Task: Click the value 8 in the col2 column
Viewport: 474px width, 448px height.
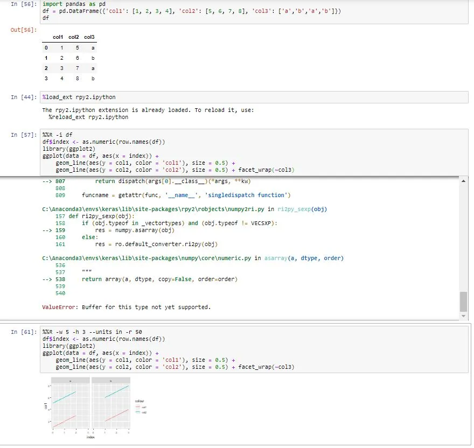Action: (78, 79)
